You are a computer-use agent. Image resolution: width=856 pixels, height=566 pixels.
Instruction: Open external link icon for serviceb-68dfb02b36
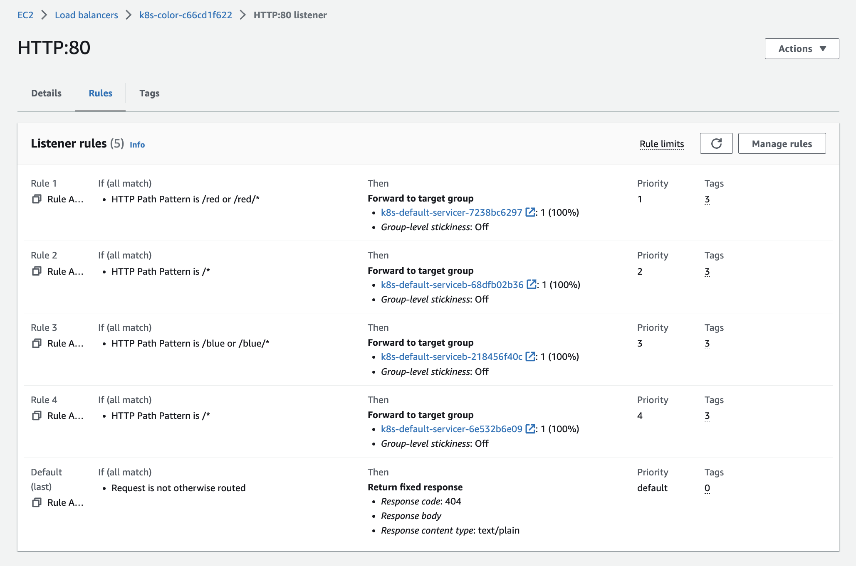(x=531, y=285)
